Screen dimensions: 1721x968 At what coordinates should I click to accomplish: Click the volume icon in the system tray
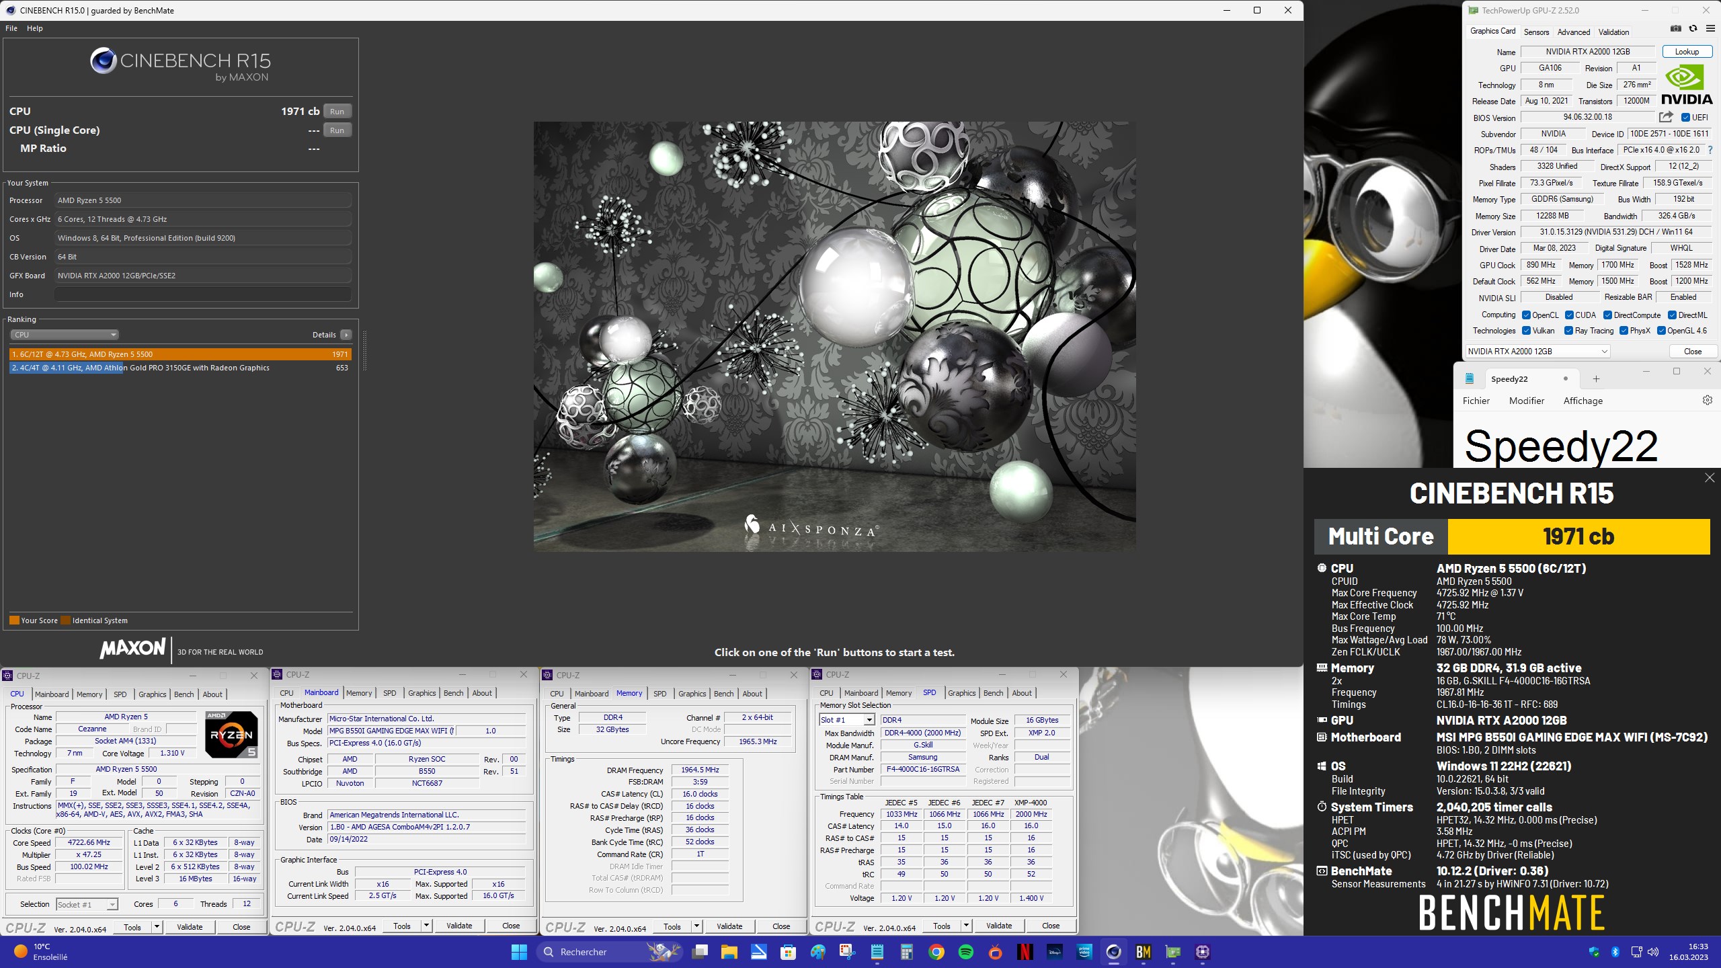point(1653,952)
